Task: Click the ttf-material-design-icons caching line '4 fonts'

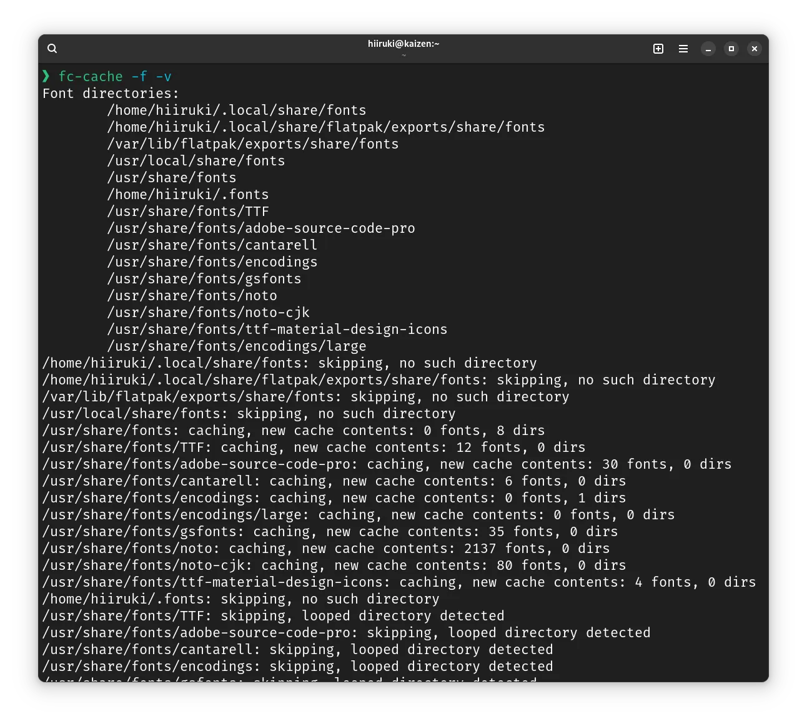Action: coord(399,582)
